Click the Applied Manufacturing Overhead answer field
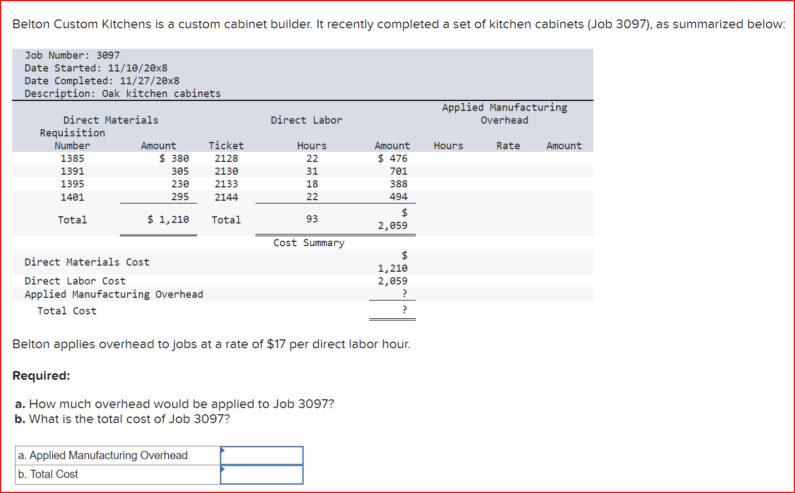 pos(261,455)
